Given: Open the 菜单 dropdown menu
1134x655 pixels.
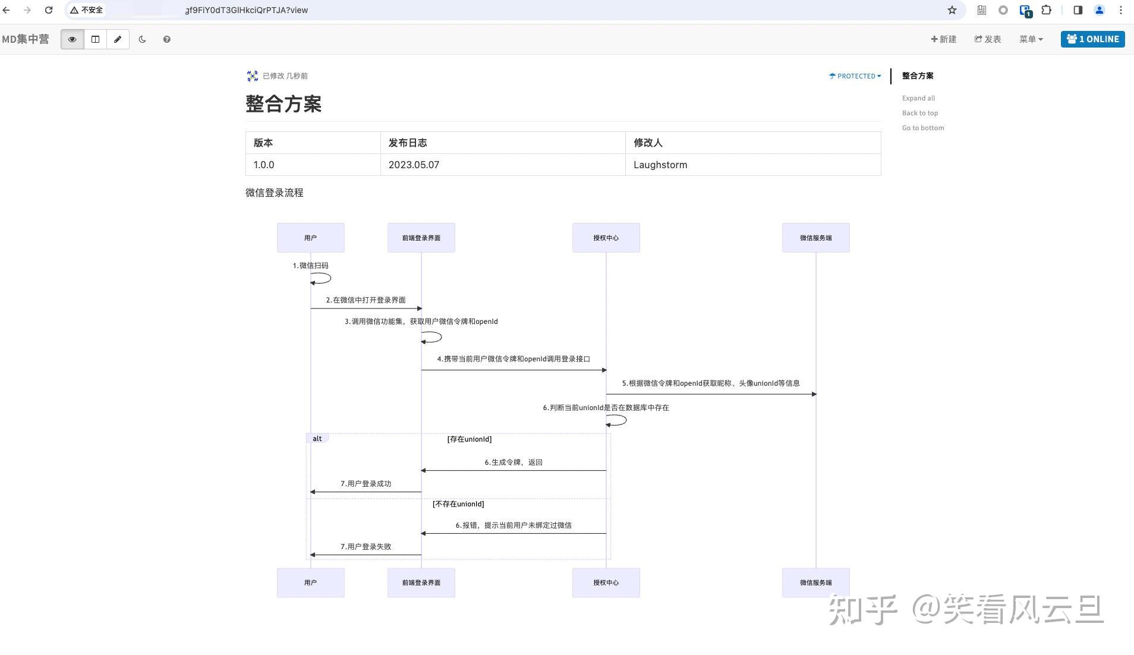Looking at the screenshot, I should coord(1030,39).
